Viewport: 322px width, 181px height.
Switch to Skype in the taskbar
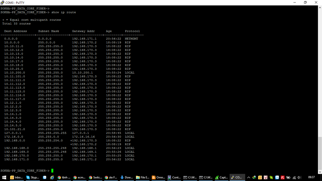tap(32, 178)
